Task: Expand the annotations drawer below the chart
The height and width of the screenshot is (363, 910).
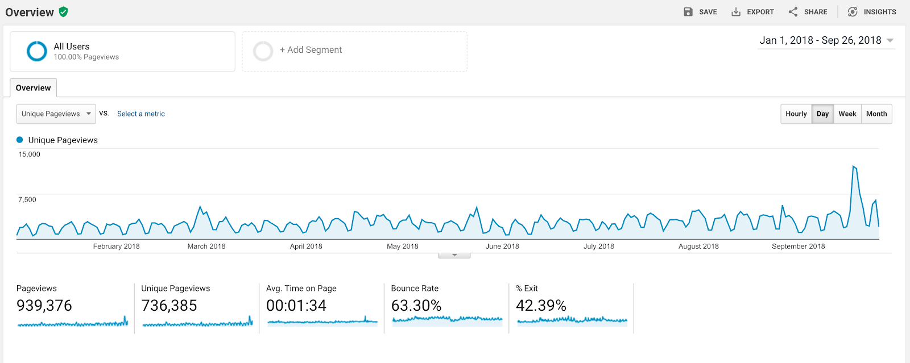Action: [454, 255]
